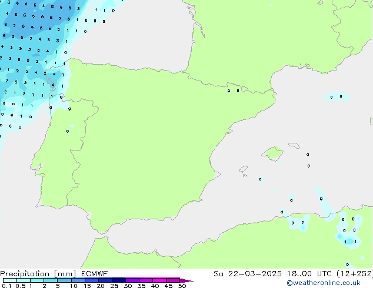Click the '[mm]' unit label
Image resolution: width=373 pixels, height=288 pixels.
tap(65, 274)
